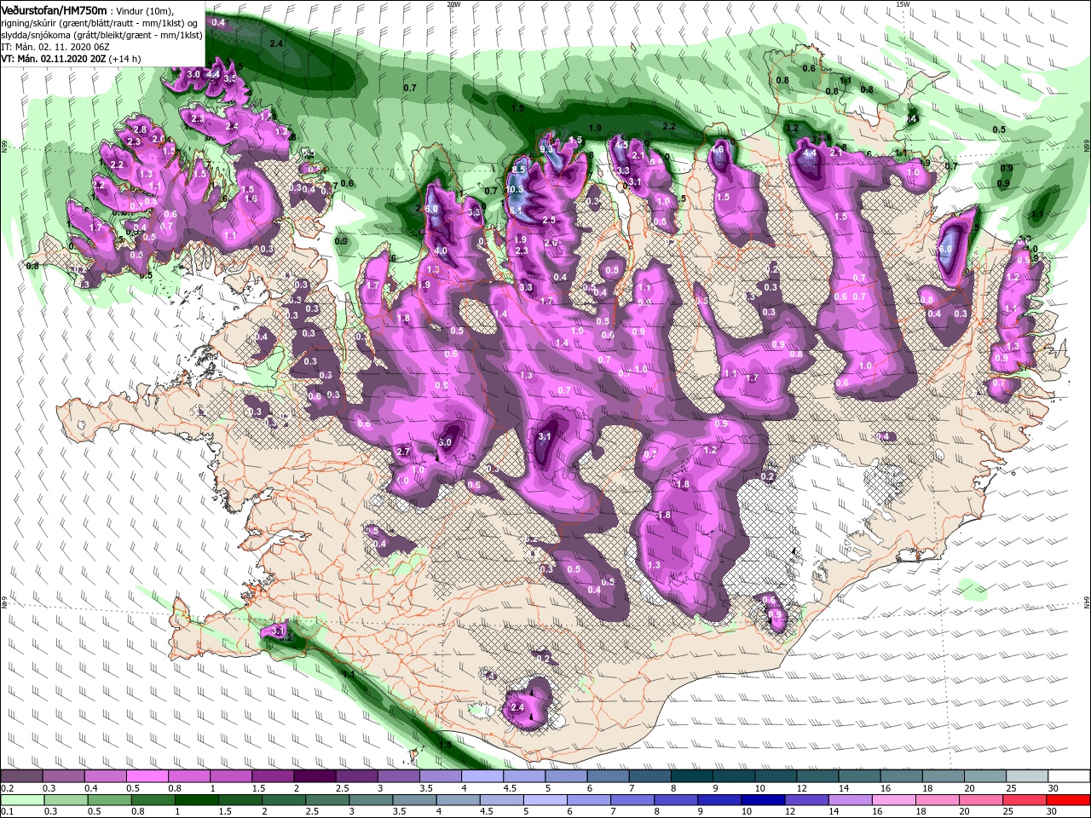Pick the bright pink swatch between 0.5 and 0.8
This screenshot has height=818, width=1091.
(147, 776)
